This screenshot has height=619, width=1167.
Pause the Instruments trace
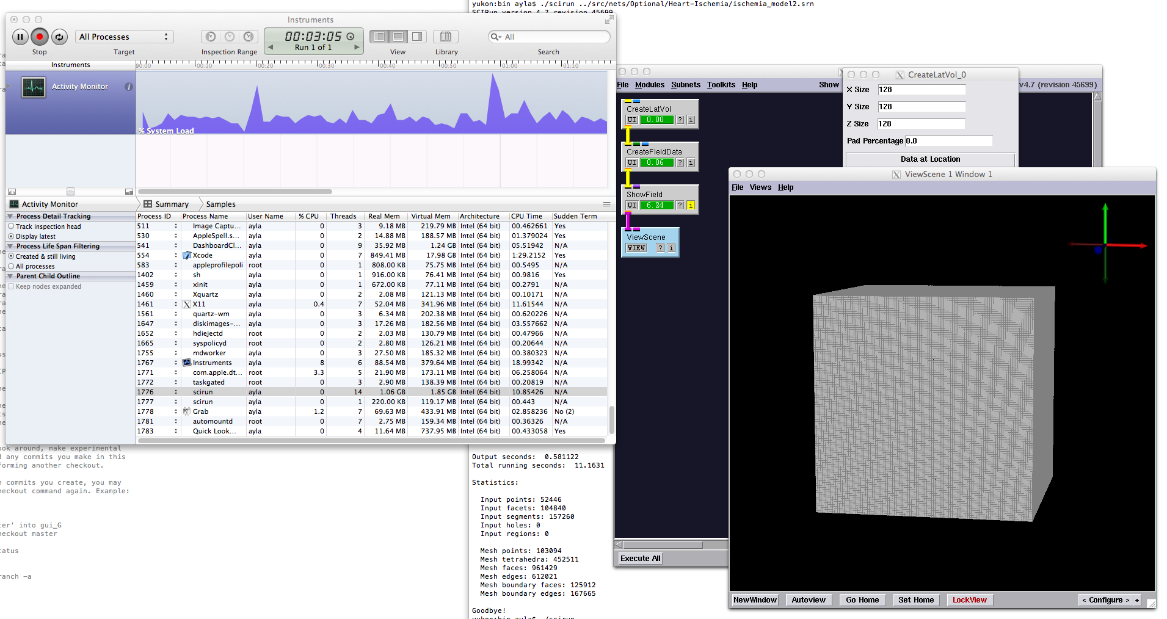point(20,37)
